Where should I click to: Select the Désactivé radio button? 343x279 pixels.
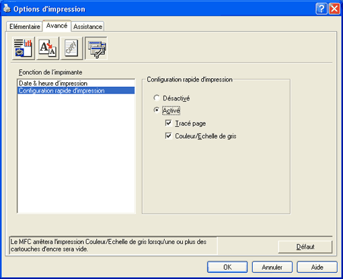(x=157, y=98)
